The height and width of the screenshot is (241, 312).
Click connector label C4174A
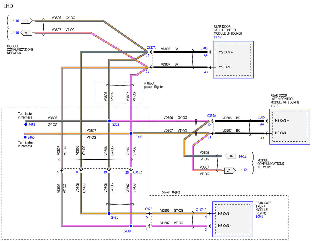(201, 210)
